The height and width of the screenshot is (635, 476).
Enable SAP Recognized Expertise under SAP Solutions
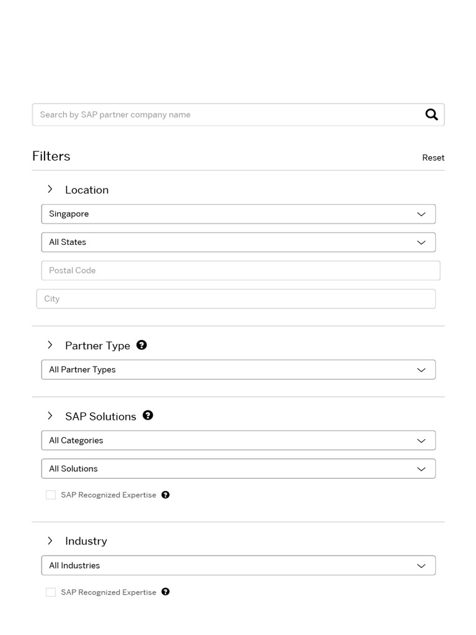coord(51,495)
